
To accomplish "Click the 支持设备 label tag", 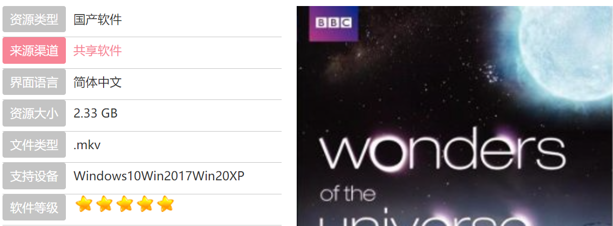I will (34, 176).
